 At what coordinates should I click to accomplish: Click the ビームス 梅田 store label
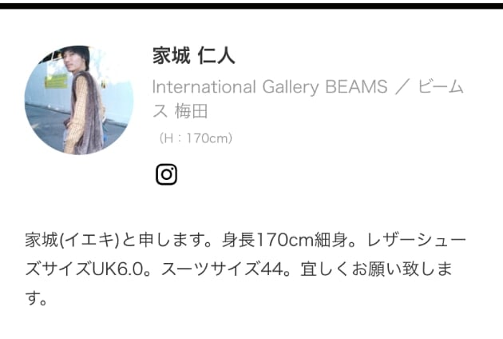coord(308,99)
